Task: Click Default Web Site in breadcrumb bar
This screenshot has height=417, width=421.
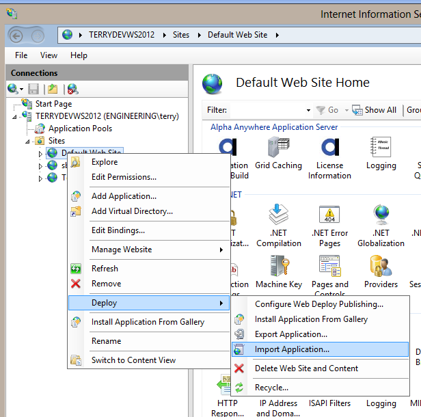Action: pyautogui.click(x=237, y=35)
